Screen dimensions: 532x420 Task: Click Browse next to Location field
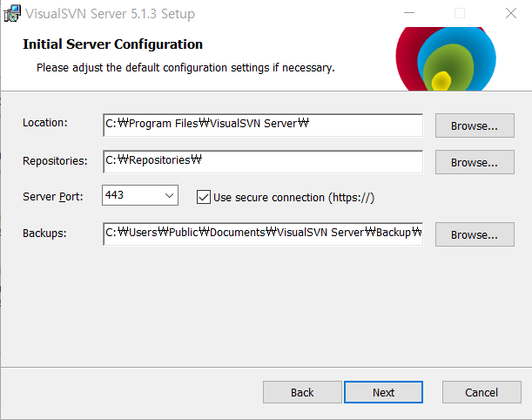(475, 125)
